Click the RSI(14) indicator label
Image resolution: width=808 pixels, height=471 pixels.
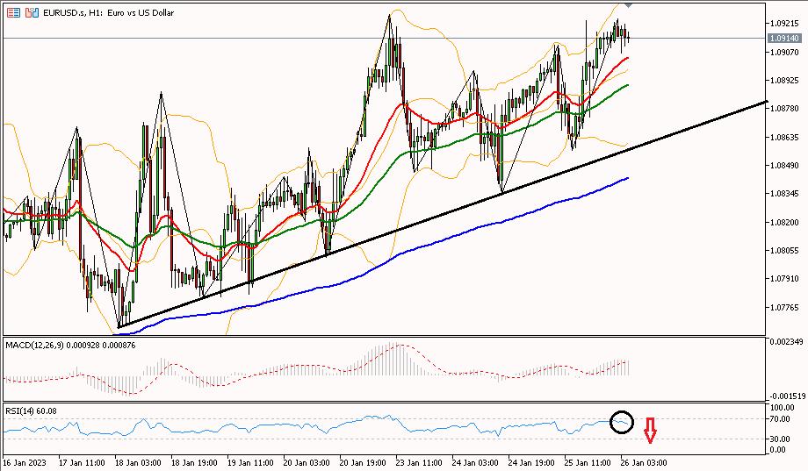click(21, 410)
